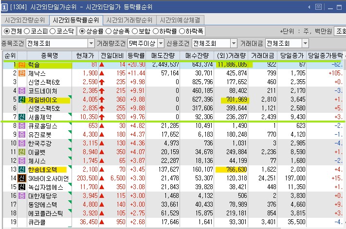Click the black 신 badge next to SK바이오사이언
Viewport: 346px width, 229px height.
coord(22,178)
